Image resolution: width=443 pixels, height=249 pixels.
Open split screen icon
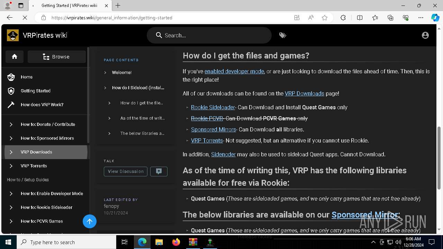[x=360, y=18]
